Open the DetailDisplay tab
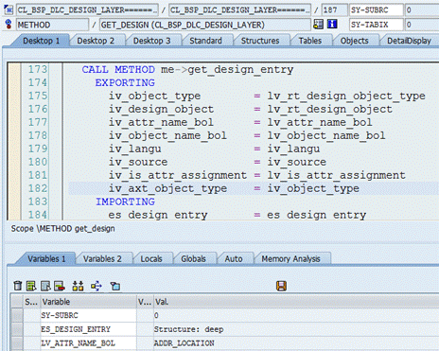The width and height of the screenshot is (439, 351). coord(409,41)
